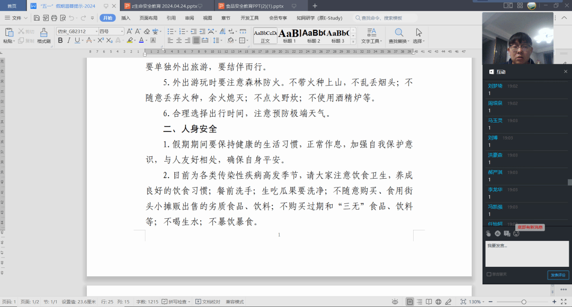This screenshot has height=307, width=572.
Task: Click the Find and Replace magnifier icon
Action: point(398,32)
